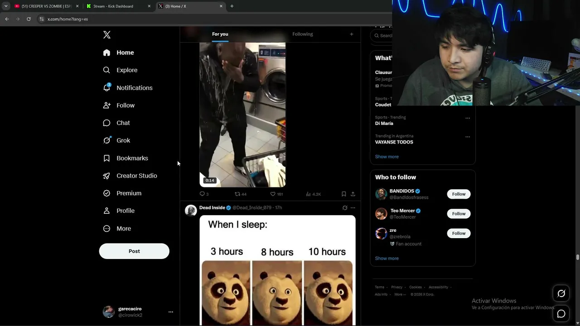This screenshot has width=580, height=326.
Task: Open the Dead Inside profile avatar
Action: click(x=191, y=211)
